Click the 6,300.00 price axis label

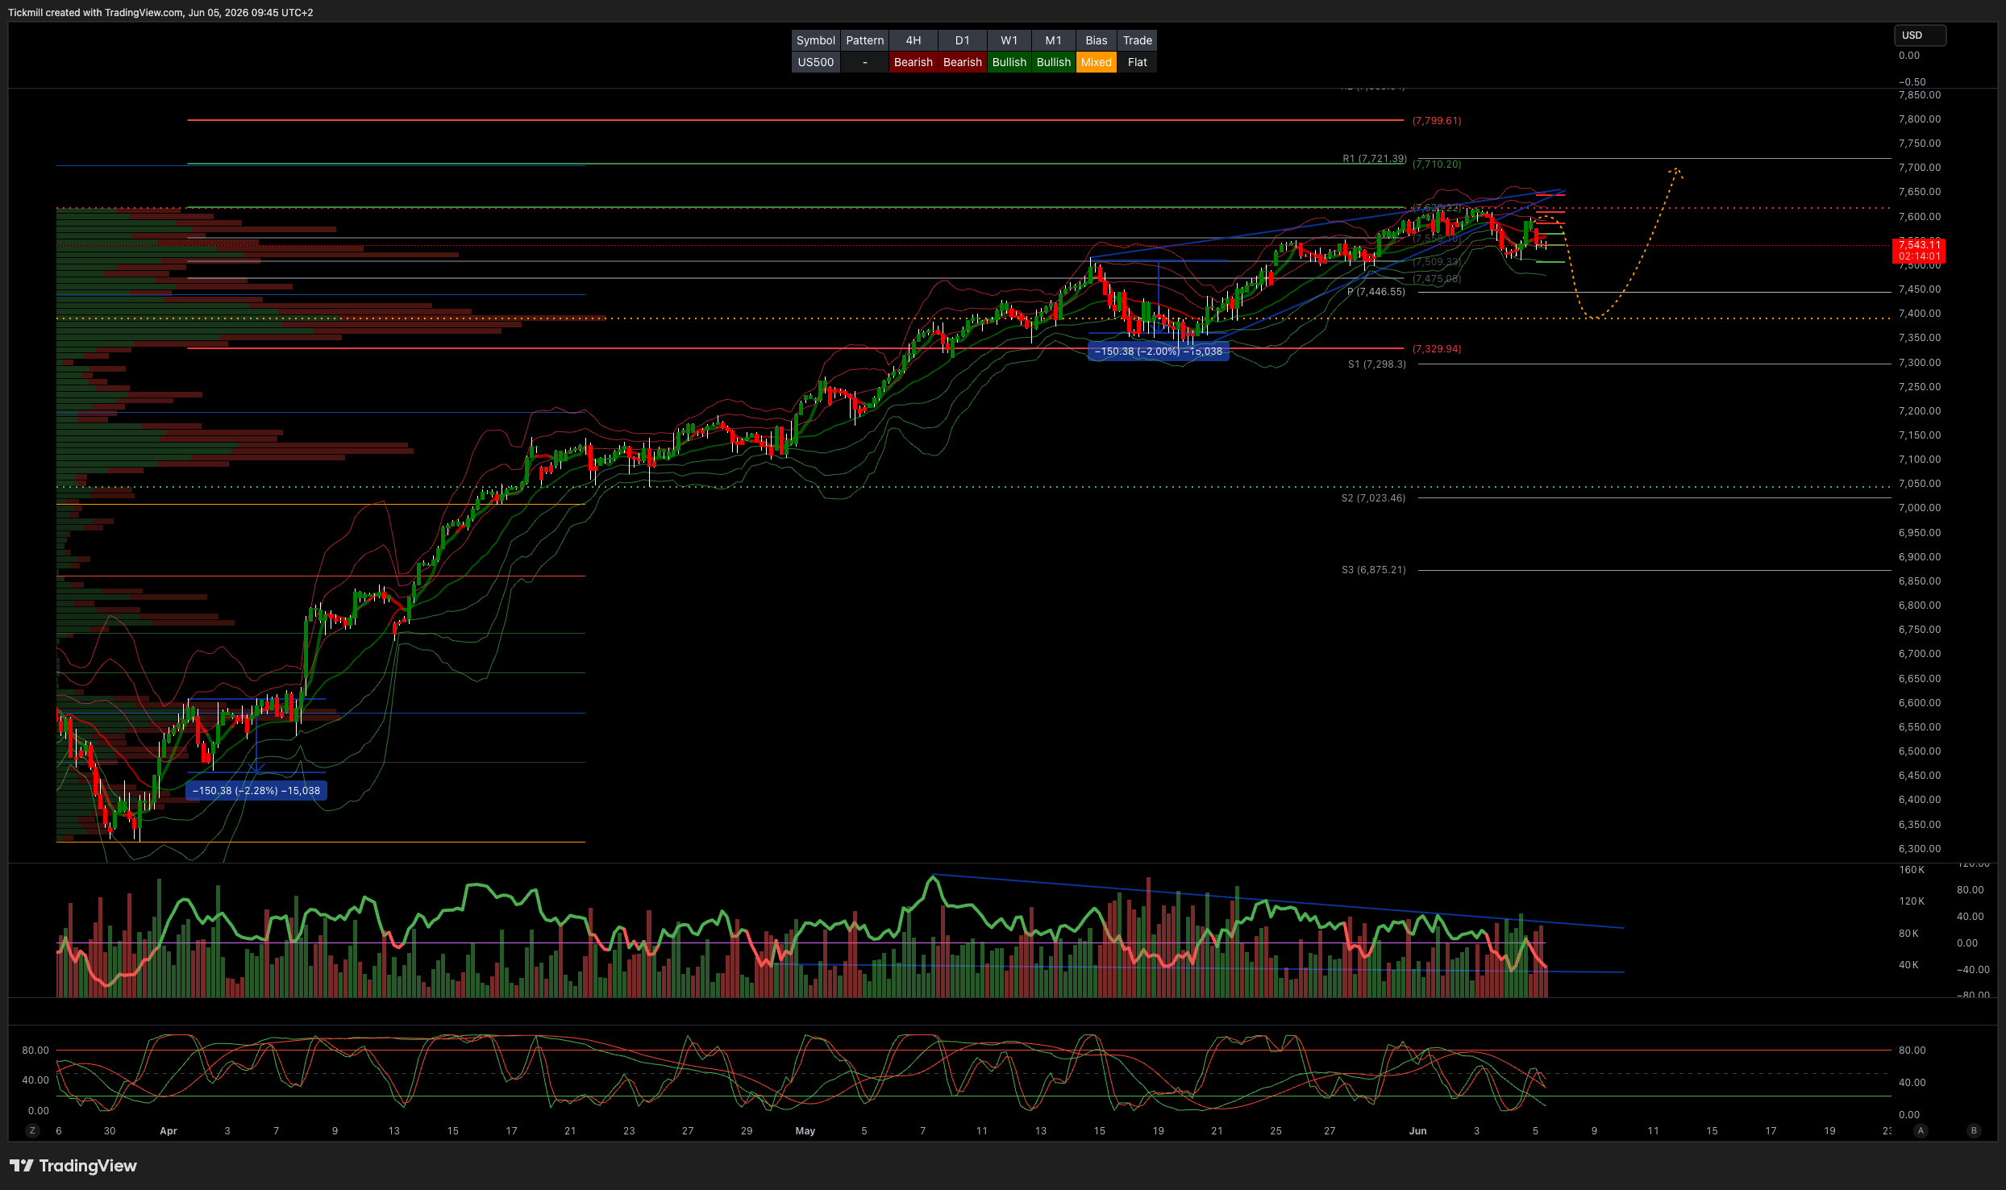(1920, 849)
